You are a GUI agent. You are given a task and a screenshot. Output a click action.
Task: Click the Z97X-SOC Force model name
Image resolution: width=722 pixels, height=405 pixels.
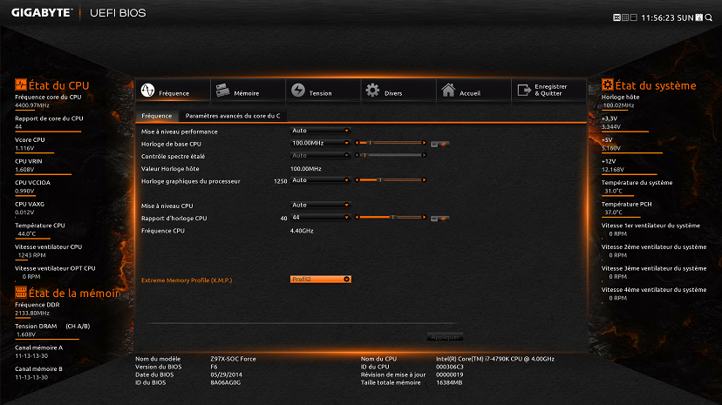coord(233,359)
